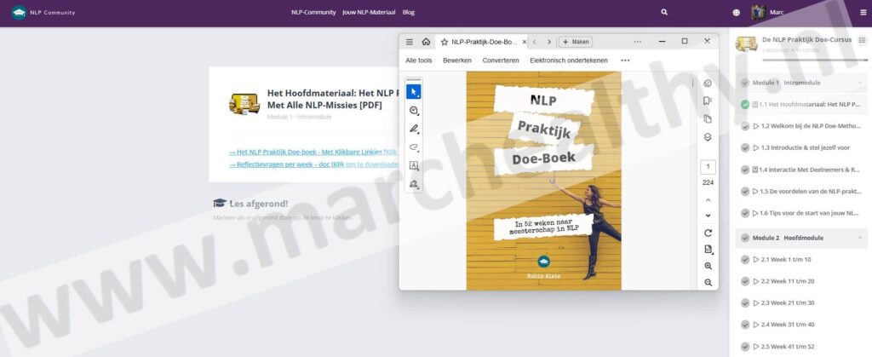Choose the selection arrow tool

(x=414, y=92)
